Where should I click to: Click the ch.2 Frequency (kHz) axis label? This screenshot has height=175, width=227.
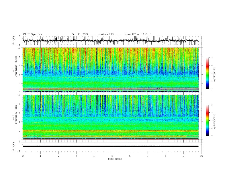point(15,114)
